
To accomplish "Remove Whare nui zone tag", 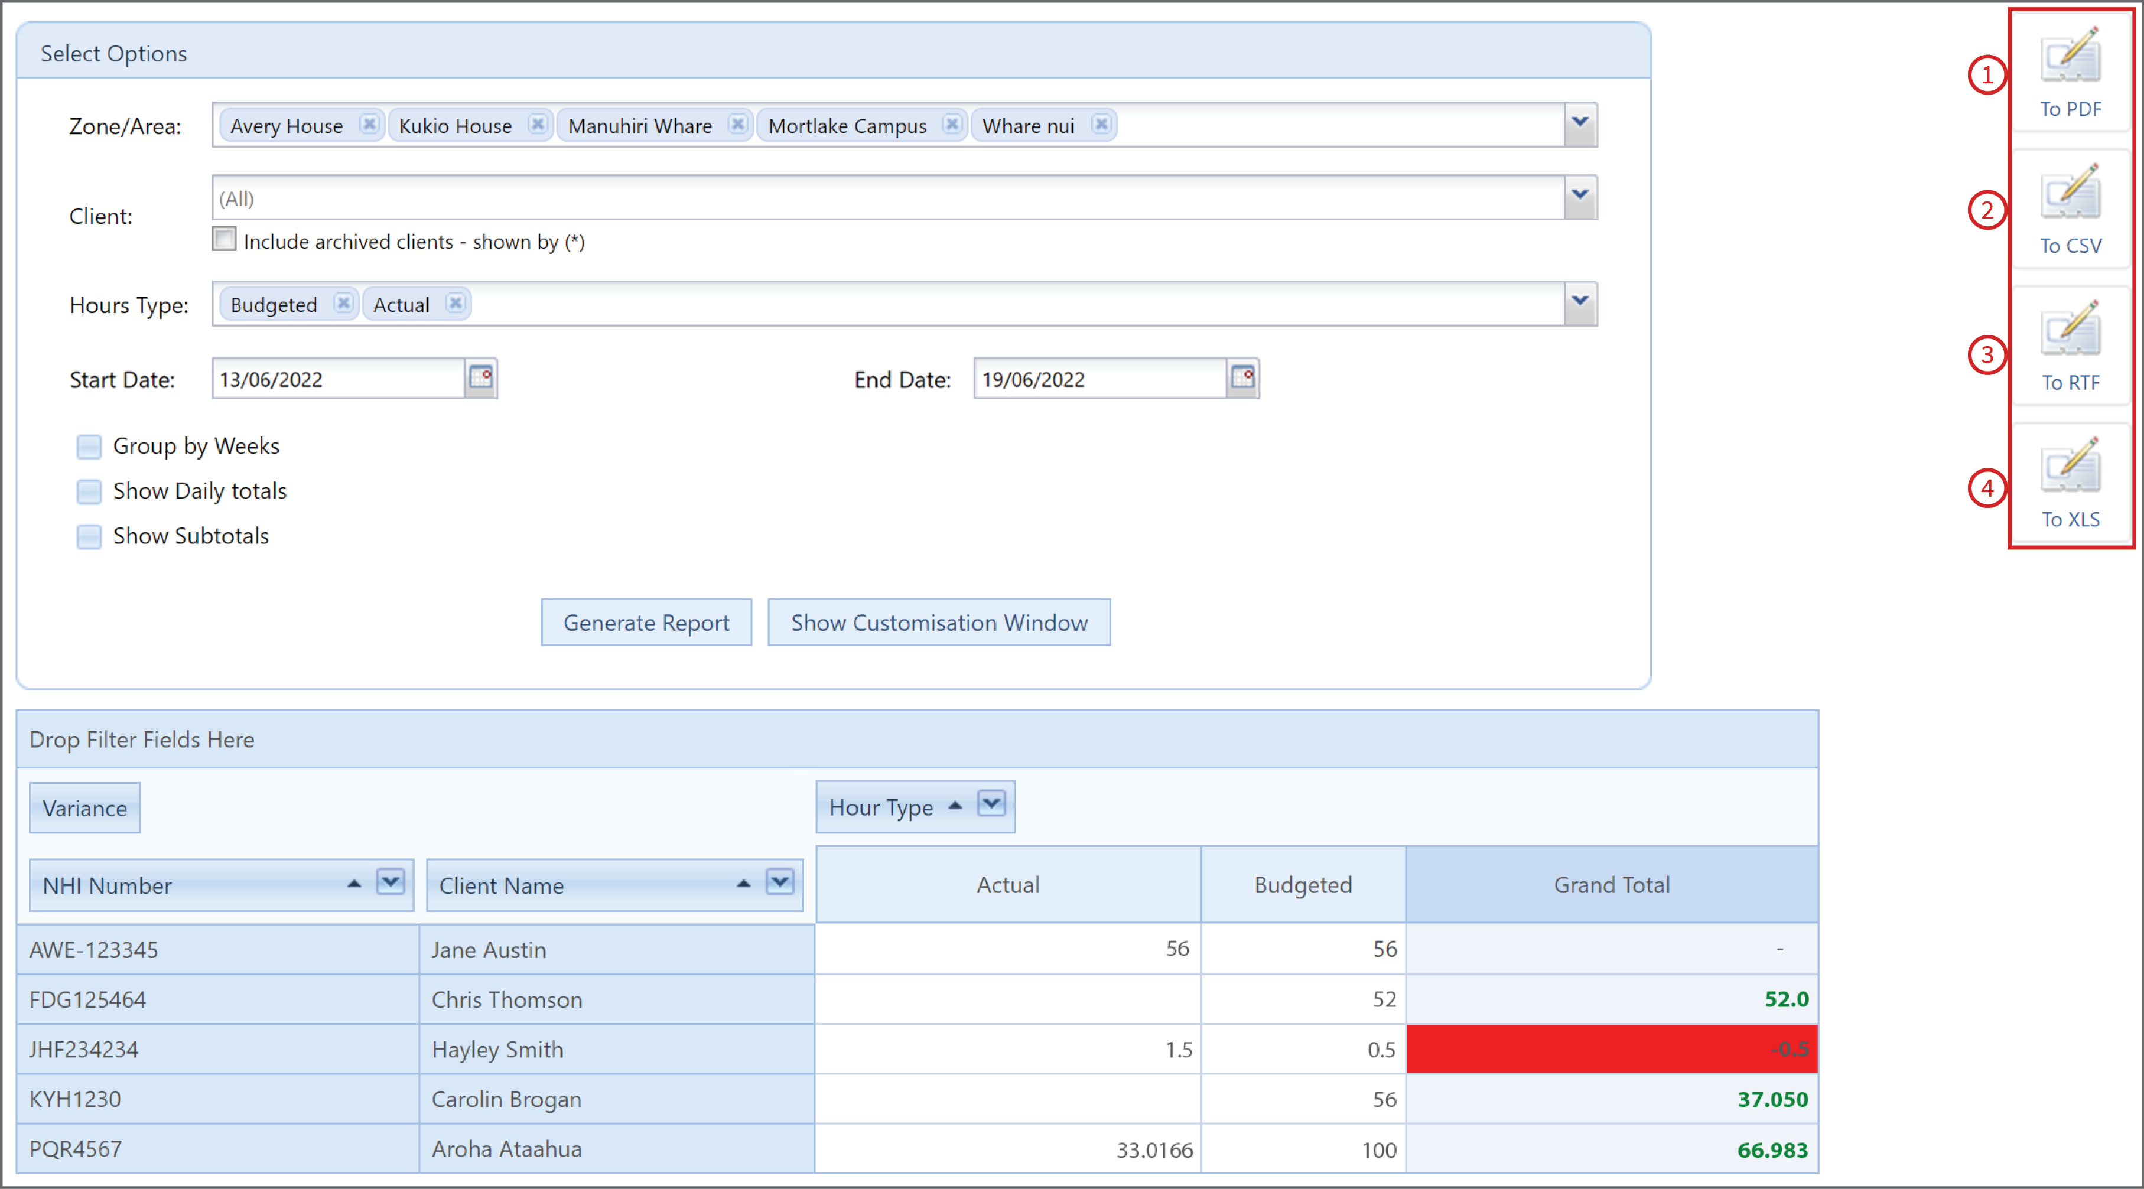I will 1101,124.
